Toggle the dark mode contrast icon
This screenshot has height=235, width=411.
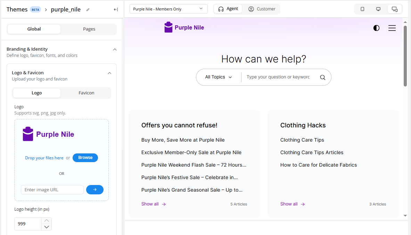point(376,28)
